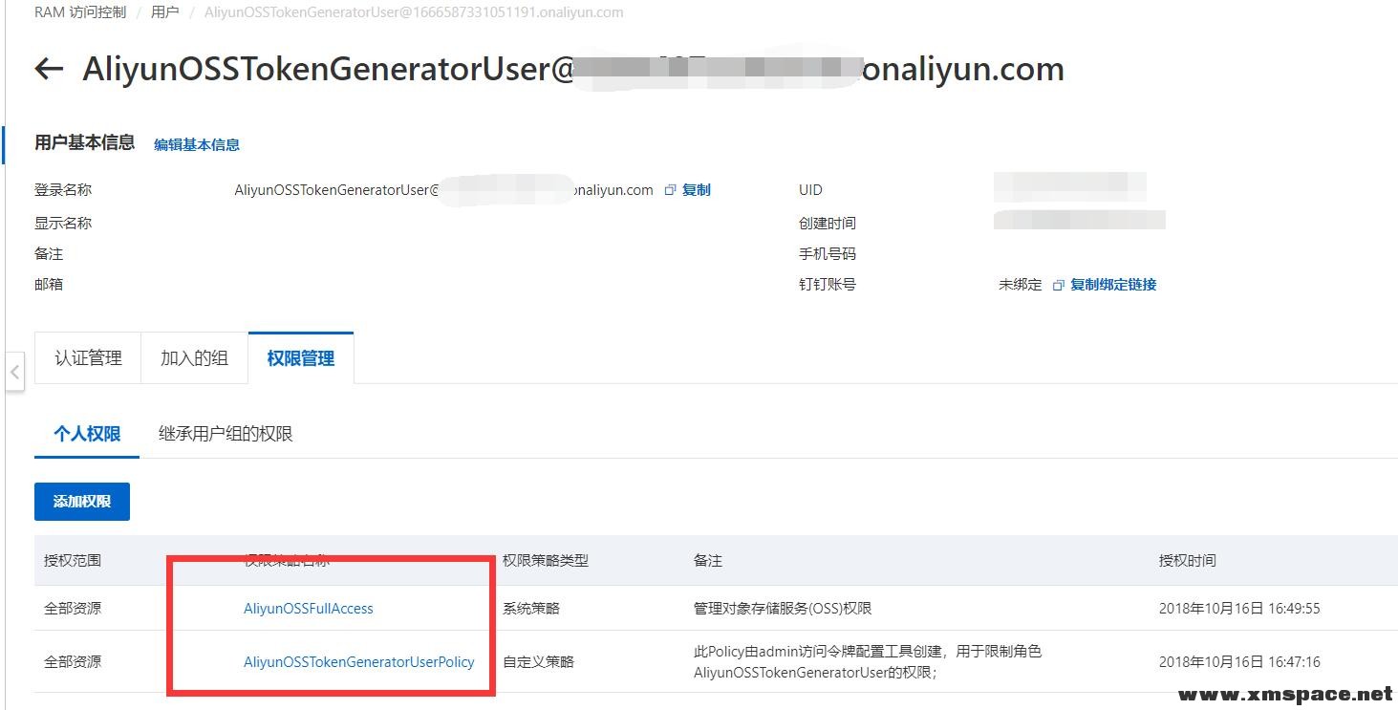This screenshot has width=1398, height=710.
Task: Click the user breadcrumb ending in onaliyun.com
Action: coord(414,12)
